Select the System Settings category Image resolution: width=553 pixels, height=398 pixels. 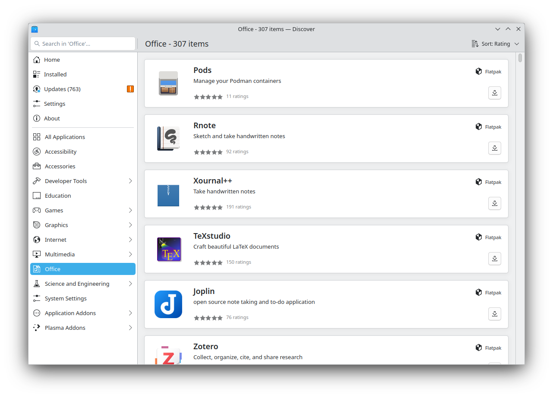pos(83,298)
